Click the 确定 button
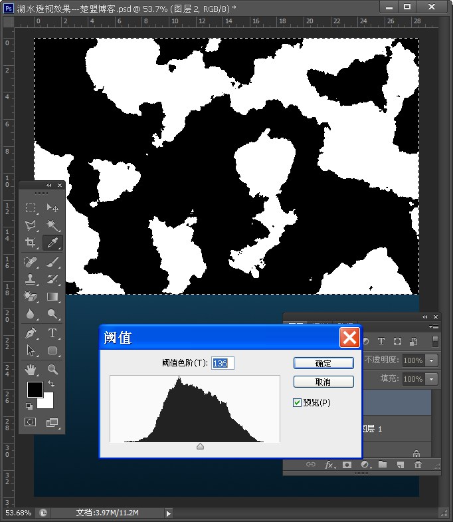The height and width of the screenshot is (522, 453). [323, 363]
